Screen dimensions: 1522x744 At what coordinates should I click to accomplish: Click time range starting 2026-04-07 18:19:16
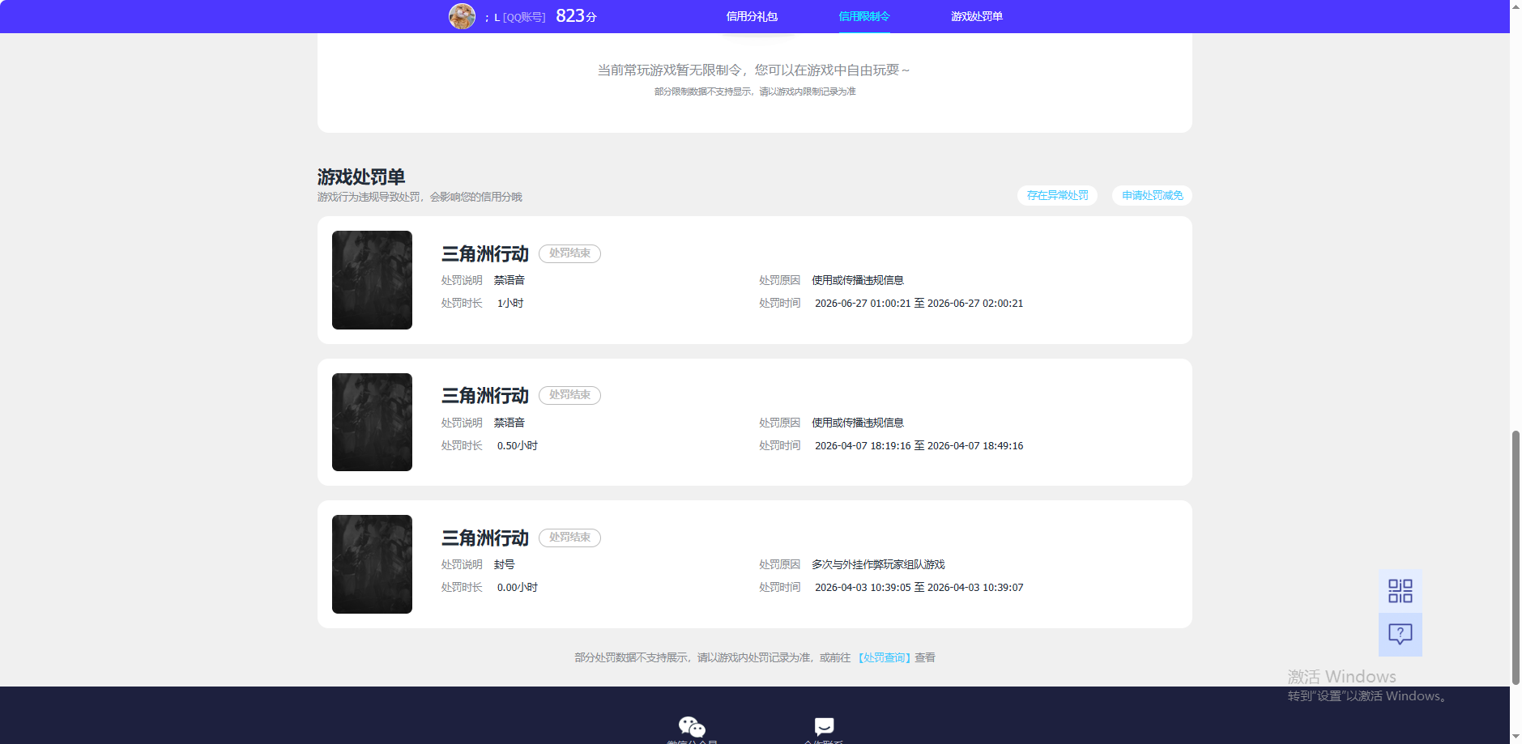pos(919,446)
